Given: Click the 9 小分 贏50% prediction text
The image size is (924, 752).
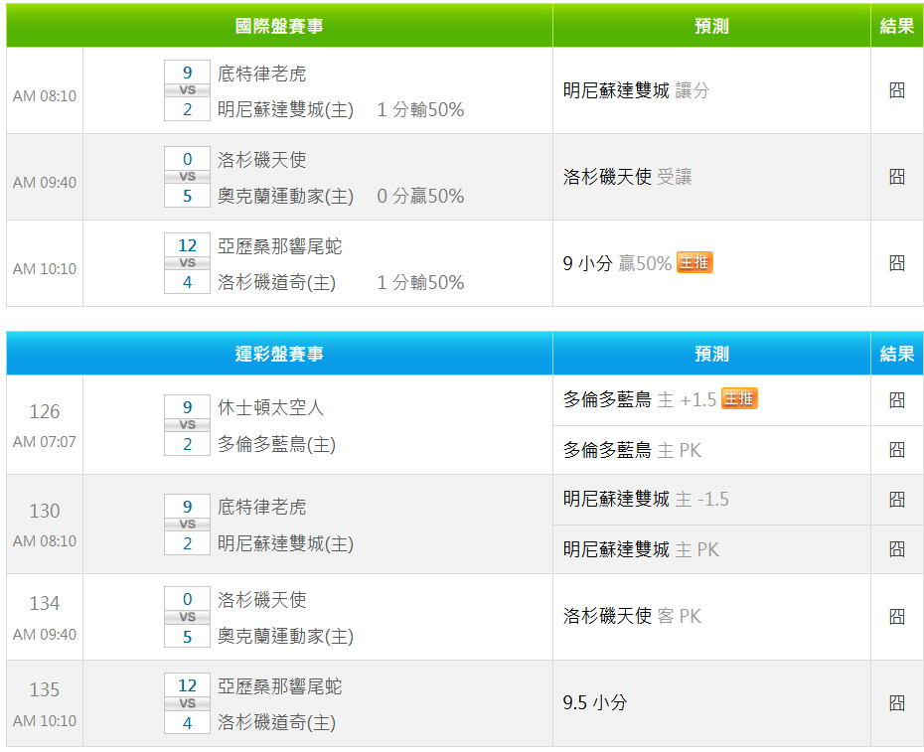Looking at the screenshot, I should tap(617, 263).
